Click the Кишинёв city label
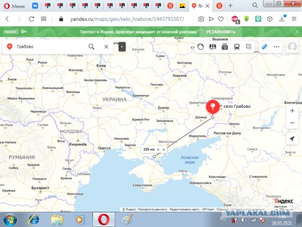The width and height of the screenshot is (302, 227). [x=78, y=144]
